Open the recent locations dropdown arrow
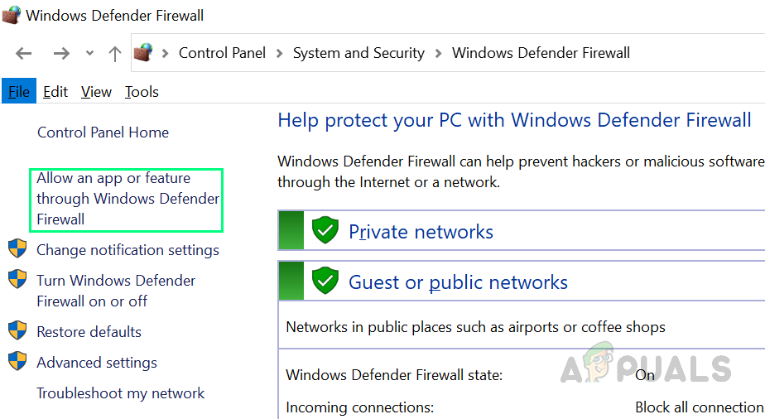The image size is (765, 419). pyautogui.click(x=89, y=53)
